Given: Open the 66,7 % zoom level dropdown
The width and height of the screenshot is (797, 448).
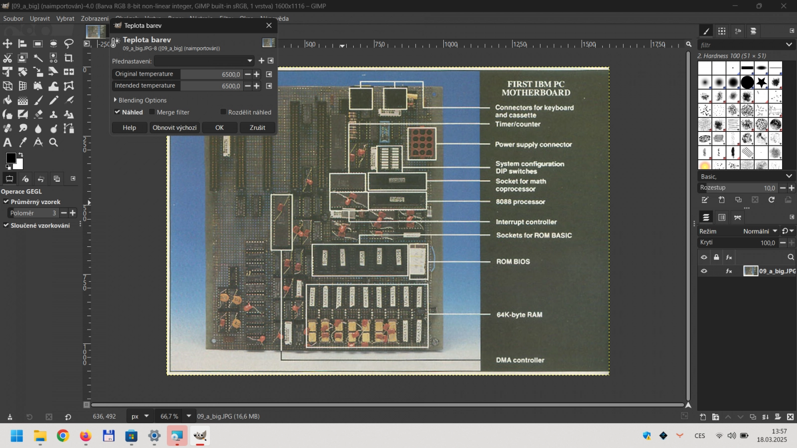Looking at the screenshot, I should click(189, 416).
